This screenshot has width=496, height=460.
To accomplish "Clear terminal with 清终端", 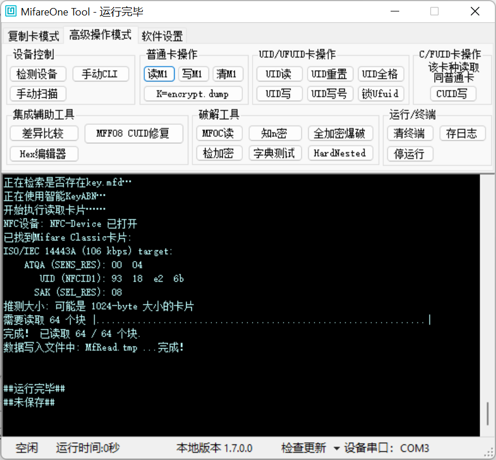I will pyautogui.click(x=410, y=133).
